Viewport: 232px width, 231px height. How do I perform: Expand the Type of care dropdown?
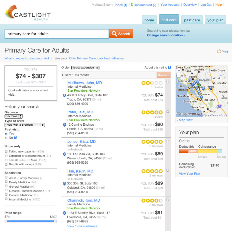click(x=25, y=125)
